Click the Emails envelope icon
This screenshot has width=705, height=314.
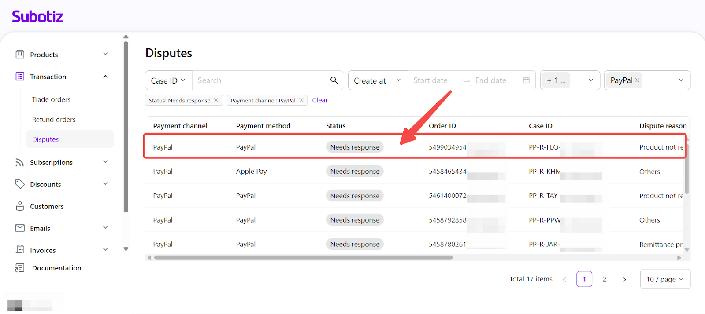click(x=20, y=228)
